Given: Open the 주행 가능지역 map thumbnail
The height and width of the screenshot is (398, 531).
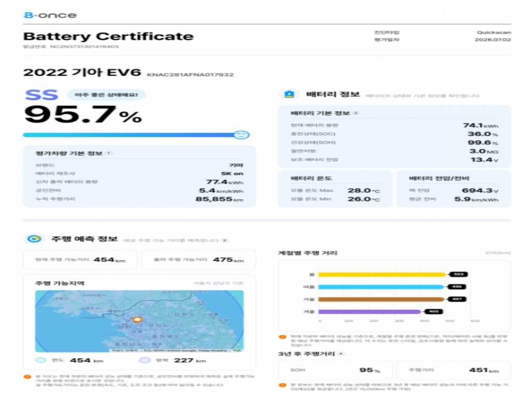Looking at the screenshot, I should [139, 321].
